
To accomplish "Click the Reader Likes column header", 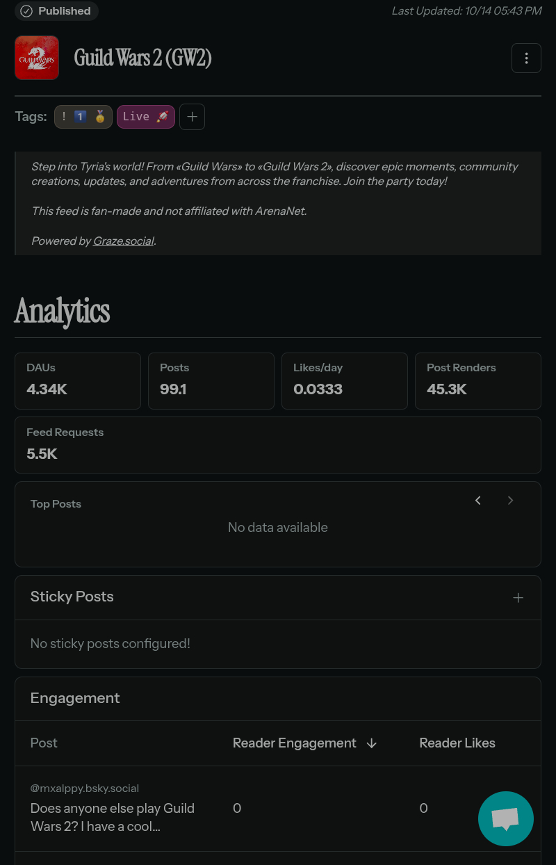I will pos(457,743).
